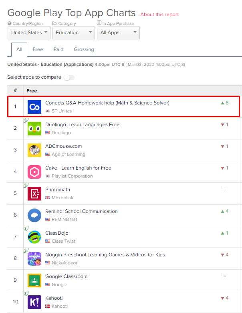Open Cake - Learn English for Free link

[x=78, y=168]
